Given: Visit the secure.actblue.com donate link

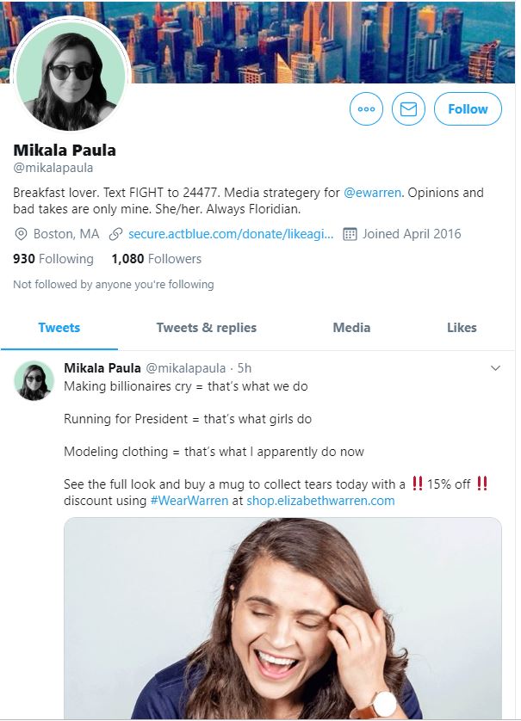Looking at the screenshot, I should (231, 234).
